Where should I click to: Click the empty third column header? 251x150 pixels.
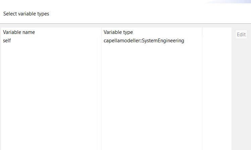coord(216,32)
